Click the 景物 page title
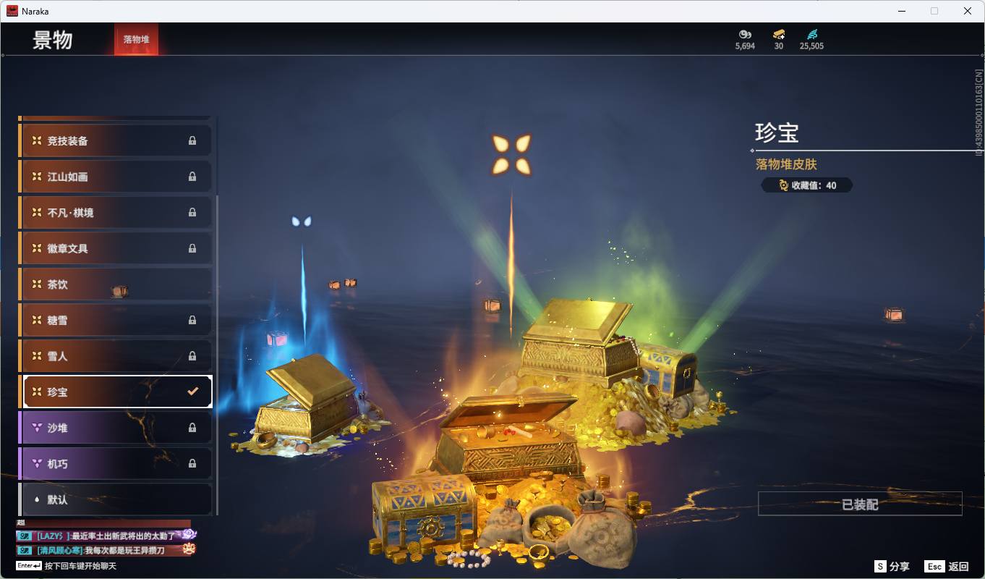This screenshot has height=579, width=985. 53,40
